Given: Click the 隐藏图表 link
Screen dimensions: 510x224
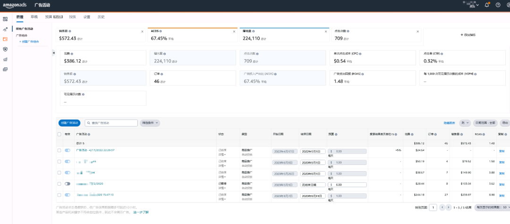Looking at the screenshot, I should click(x=449, y=123).
